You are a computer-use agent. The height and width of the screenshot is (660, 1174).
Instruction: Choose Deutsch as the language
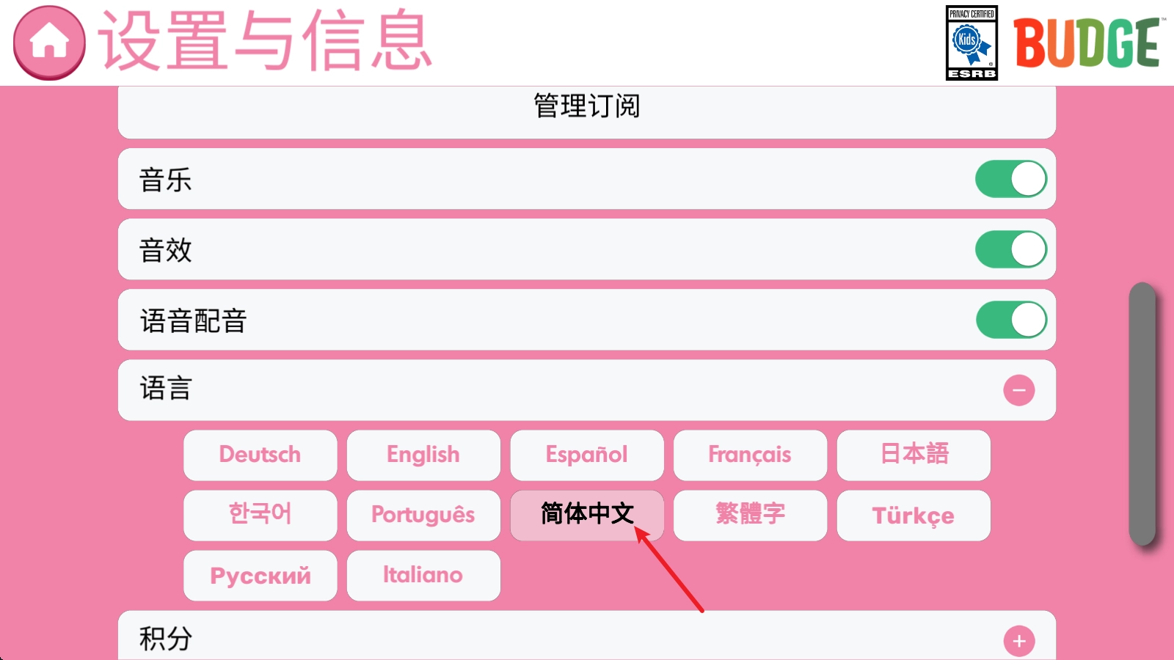[x=260, y=455]
